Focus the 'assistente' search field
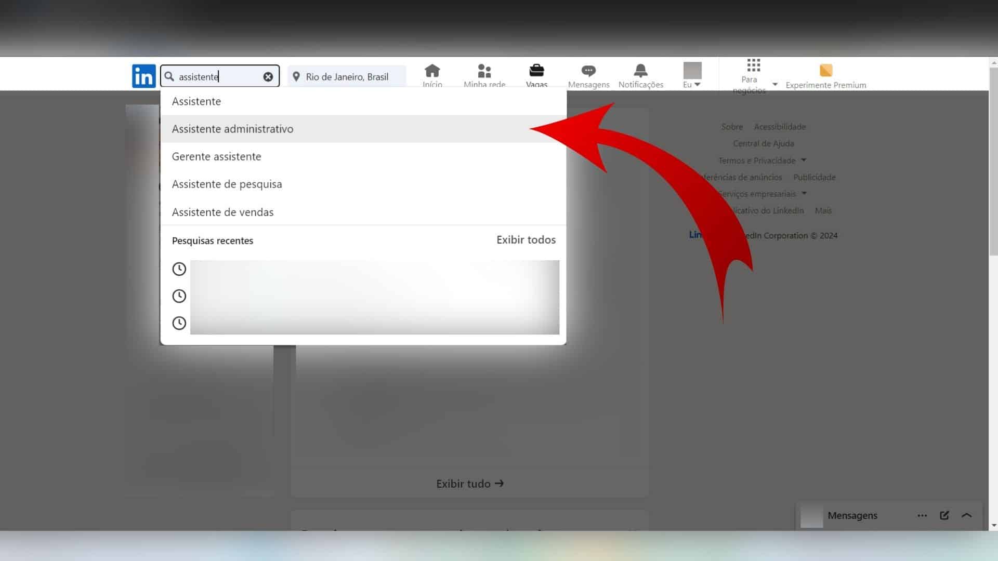 pyautogui.click(x=220, y=76)
